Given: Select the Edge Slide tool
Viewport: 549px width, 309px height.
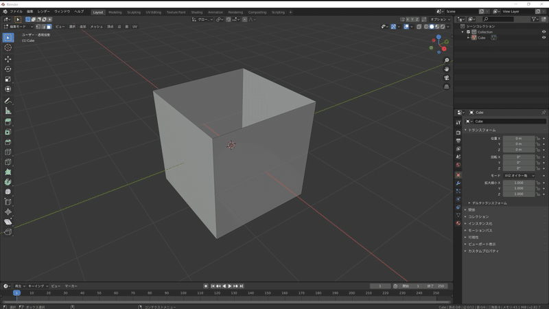Looking at the screenshot, I should click(8, 202).
